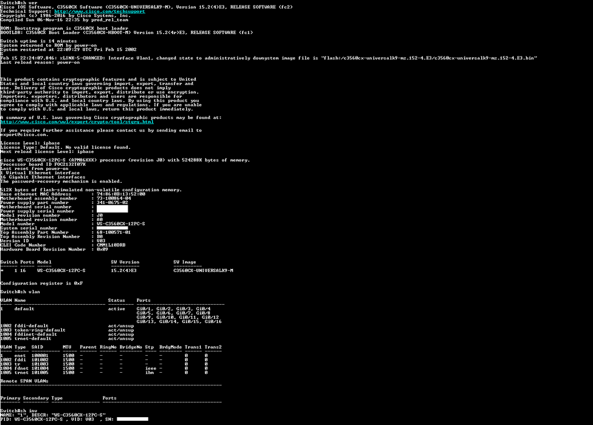The height and width of the screenshot is (425, 593).
Task: Select the 'License Level: ipbase' line
Action: 30,143
